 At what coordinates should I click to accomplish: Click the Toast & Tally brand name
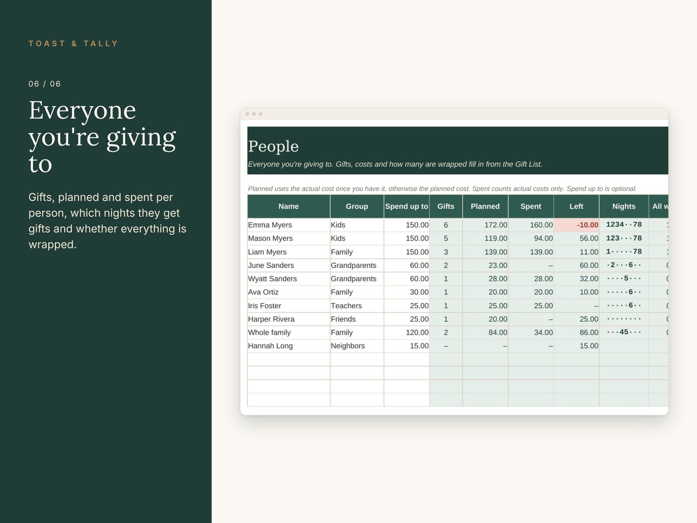(73, 44)
